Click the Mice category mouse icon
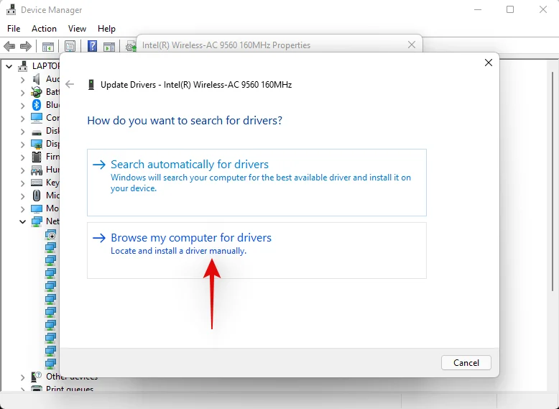 (37, 196)
